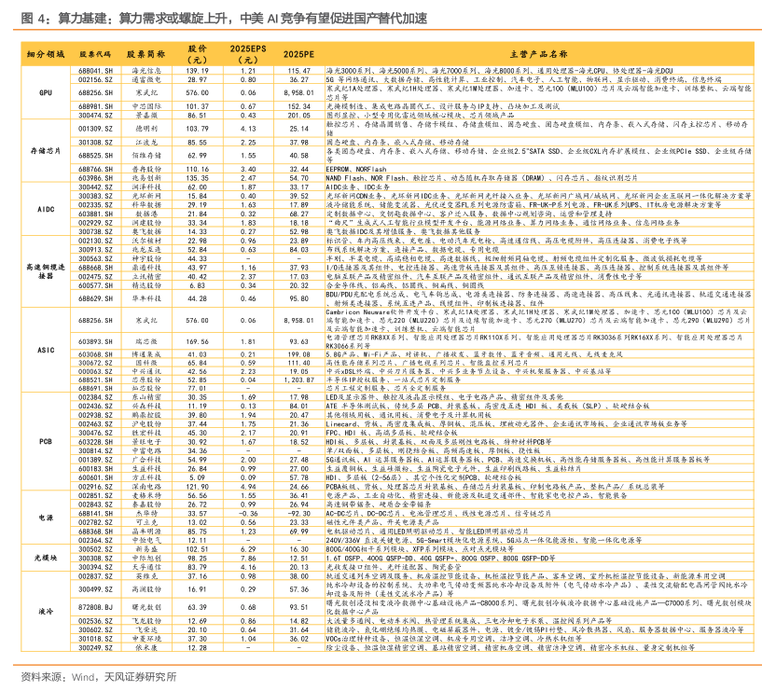Select stock code 603986.SH

point(95,178)
